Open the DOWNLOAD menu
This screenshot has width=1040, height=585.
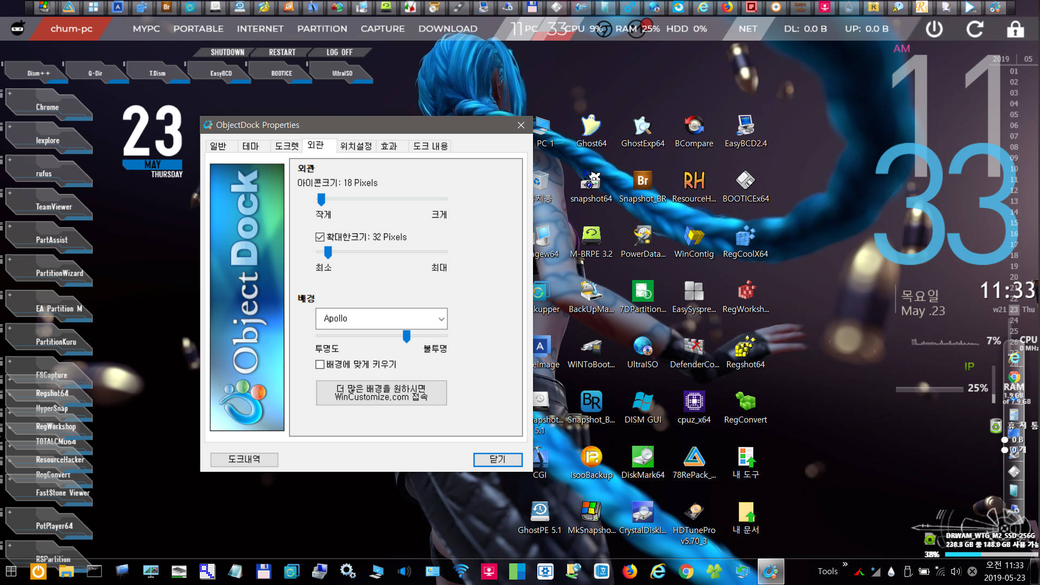pos(448,29)
